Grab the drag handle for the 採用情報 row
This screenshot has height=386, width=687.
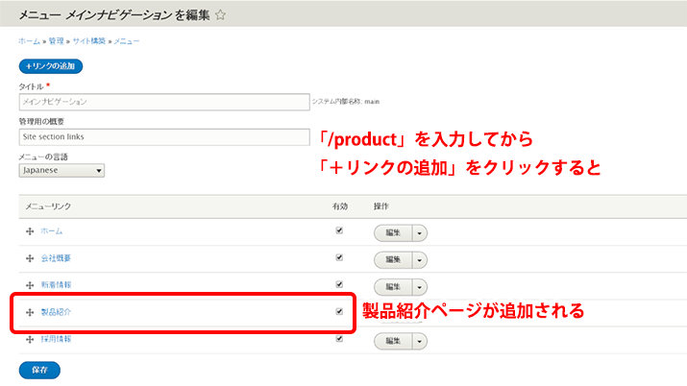coord(30,340)
